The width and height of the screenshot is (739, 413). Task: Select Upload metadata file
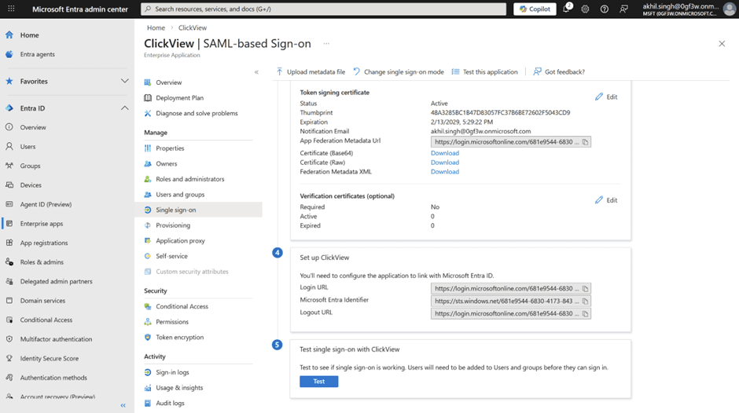click(311, 71)
